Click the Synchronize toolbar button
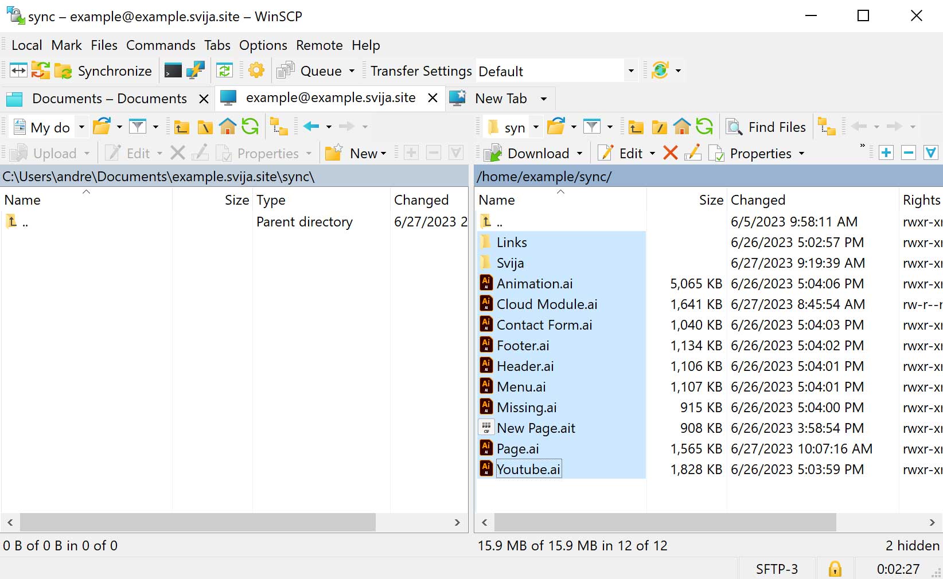This screenshot has height=579, width=943. click(x=104, y=71)
